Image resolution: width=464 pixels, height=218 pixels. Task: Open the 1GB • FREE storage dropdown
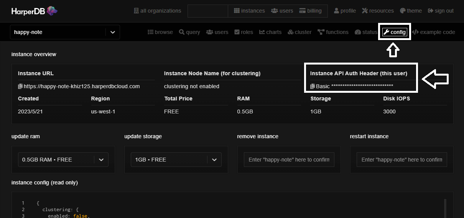tap(176, 160)
